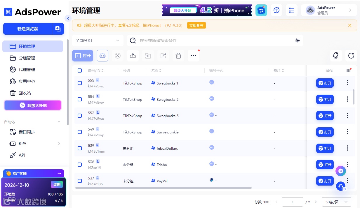This screenshot has height=208, width=360.
Task: Click the close-browser X toolbar icon
Action: (x=118, y=56)
